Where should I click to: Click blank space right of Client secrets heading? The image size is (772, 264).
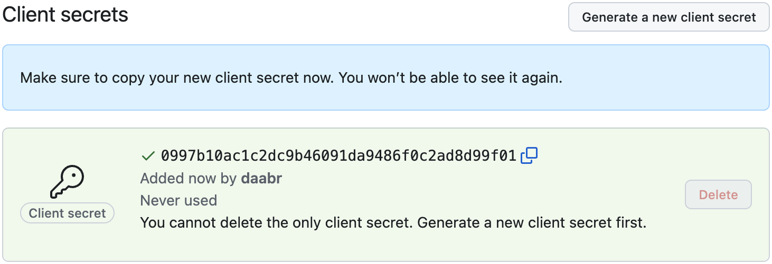(343, 15)
